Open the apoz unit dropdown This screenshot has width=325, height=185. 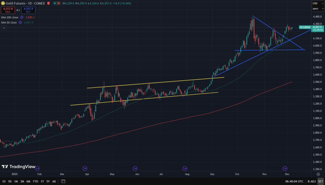point(315,9)
